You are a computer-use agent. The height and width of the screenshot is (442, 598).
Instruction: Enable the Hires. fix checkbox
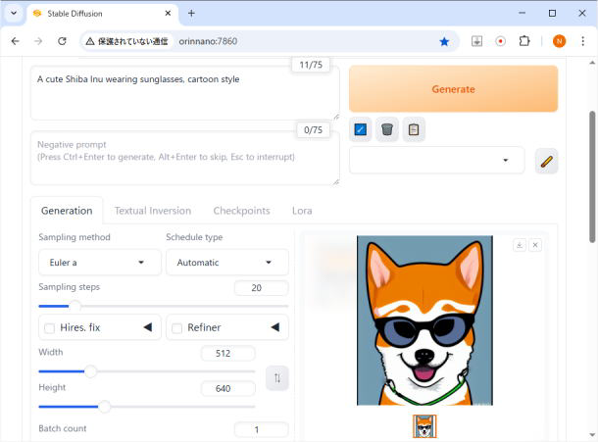tap(49, 328)
